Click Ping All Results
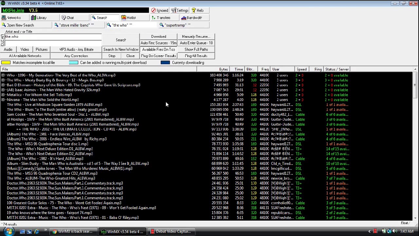The image size is (419, 236). pyautogui.click(x=196, y=56)
